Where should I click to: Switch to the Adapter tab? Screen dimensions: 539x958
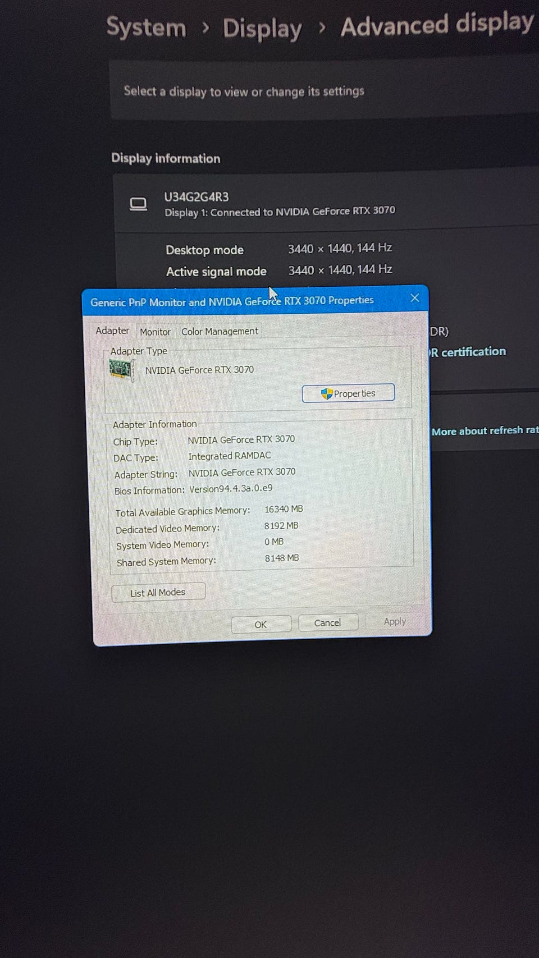[x=112, y=331]
